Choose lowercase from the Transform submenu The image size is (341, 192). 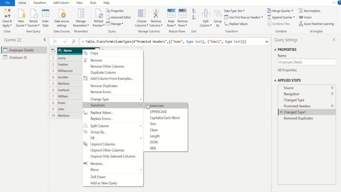tap(166, 106)
